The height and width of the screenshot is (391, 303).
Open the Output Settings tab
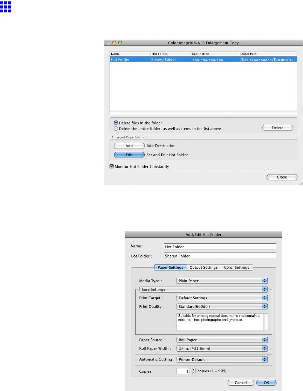[x=203, y=267]
